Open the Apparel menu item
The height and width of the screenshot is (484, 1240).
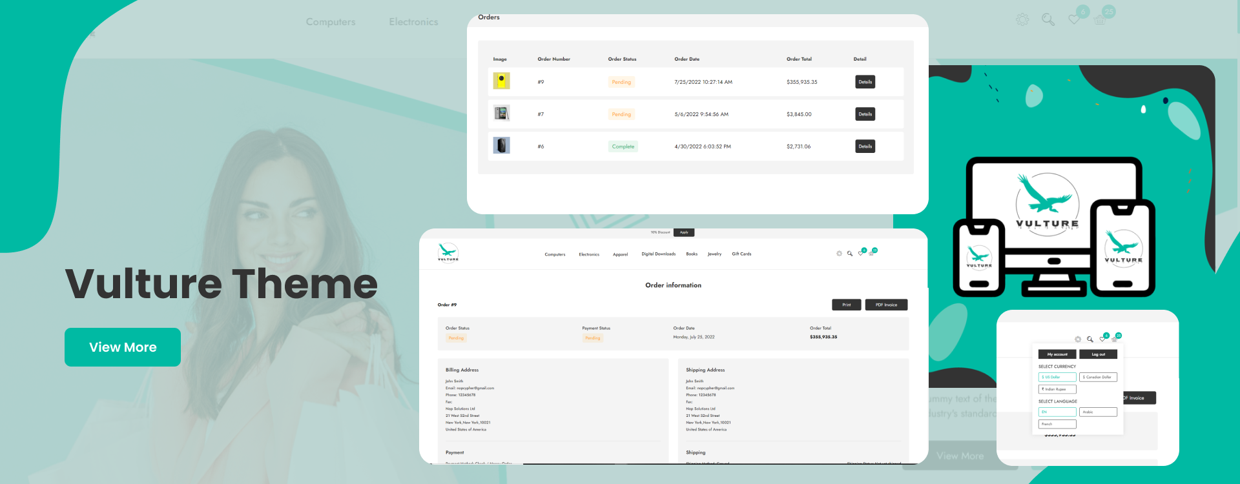(620, 254)
